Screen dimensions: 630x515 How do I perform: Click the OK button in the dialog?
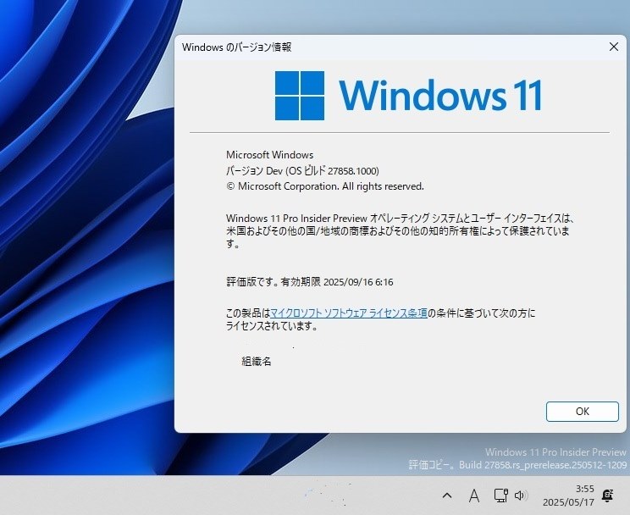pos(583,412)
